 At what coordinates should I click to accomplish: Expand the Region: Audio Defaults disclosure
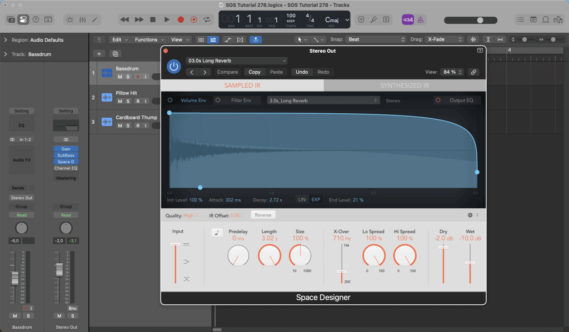click(x=6, y=40)
